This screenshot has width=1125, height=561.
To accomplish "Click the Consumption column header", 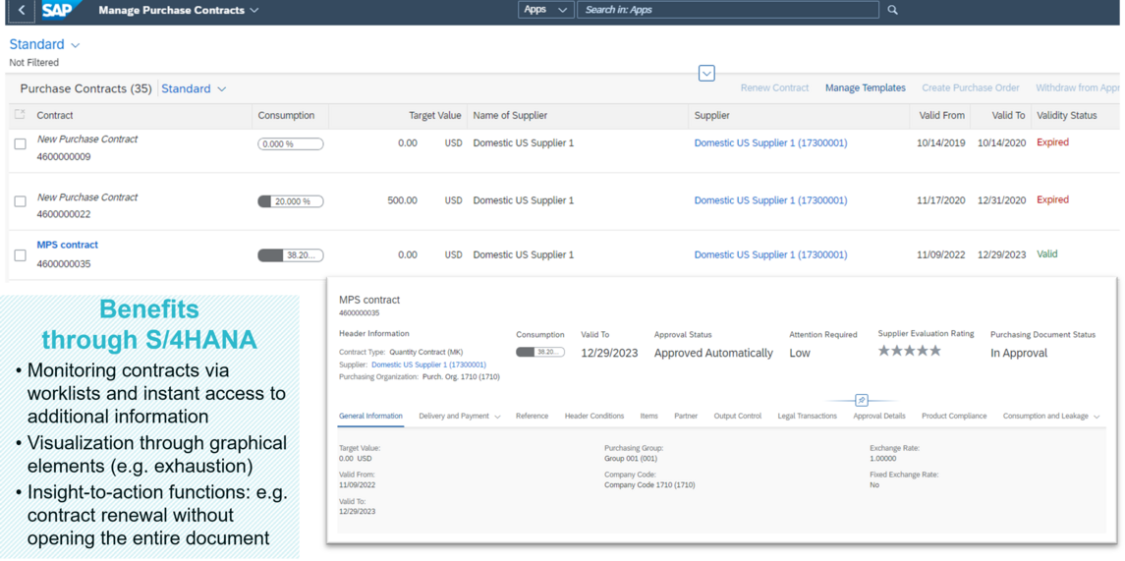I will pyautogui.click(x=286, y=116).
